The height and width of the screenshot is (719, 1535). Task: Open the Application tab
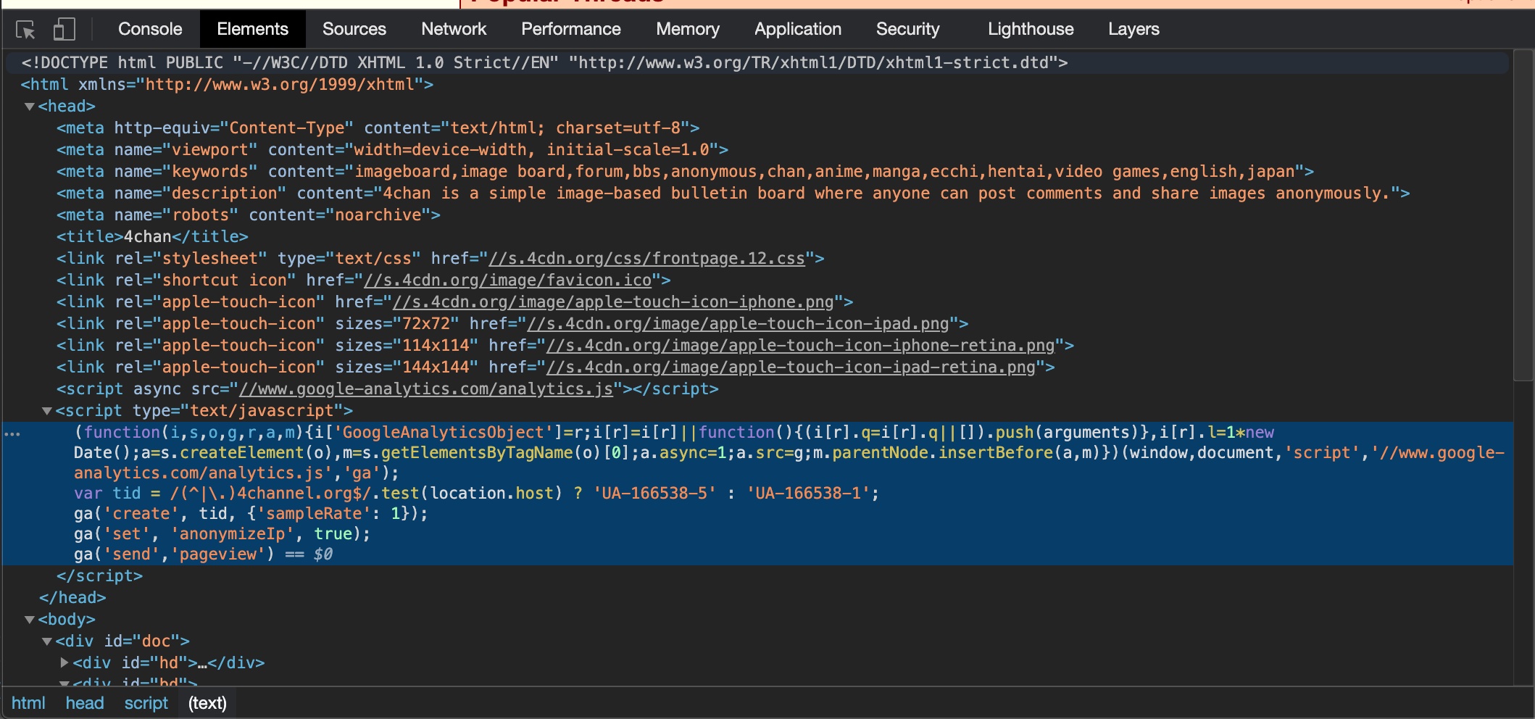click(797, 29)
